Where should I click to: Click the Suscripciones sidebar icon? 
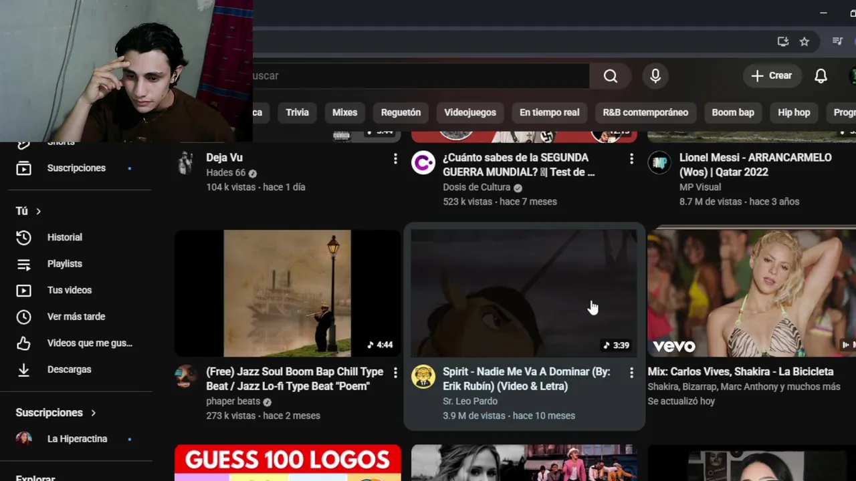[23, 168]
